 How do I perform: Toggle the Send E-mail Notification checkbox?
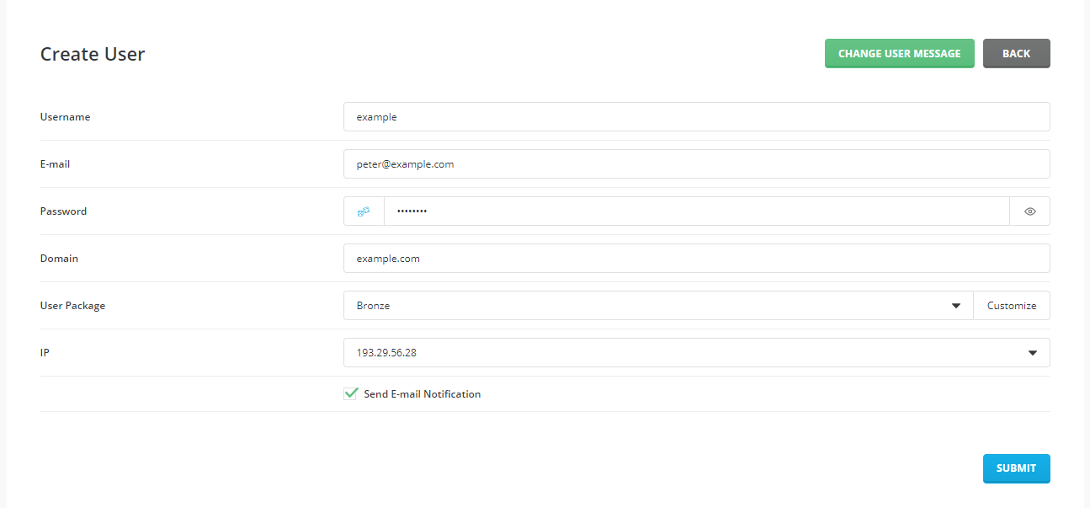click(x=351, y=393)
